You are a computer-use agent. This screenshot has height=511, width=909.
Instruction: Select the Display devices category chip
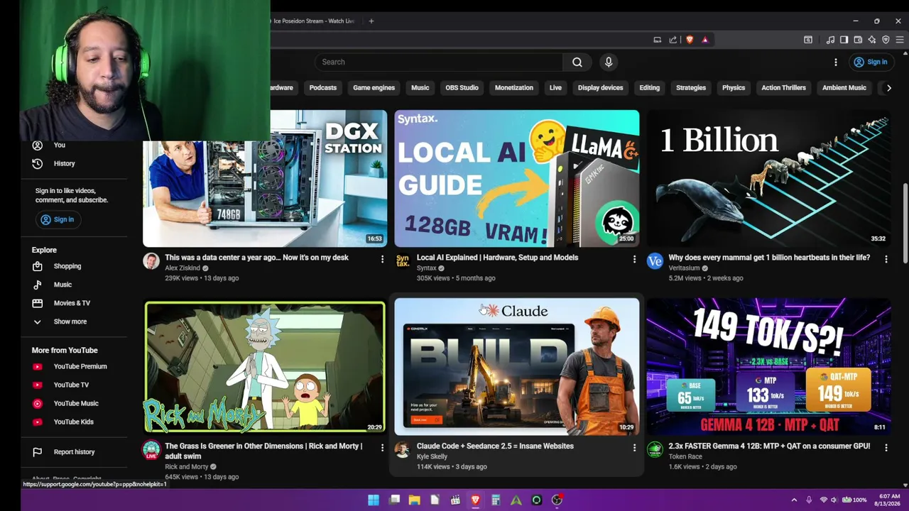600,88
